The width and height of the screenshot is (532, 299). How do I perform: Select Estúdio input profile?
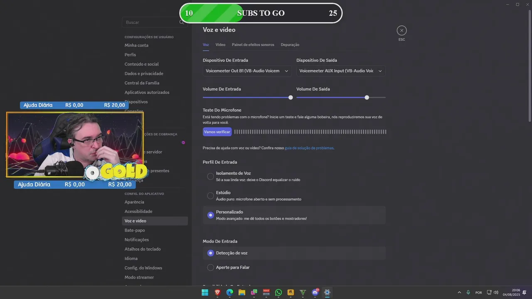[294, 196]
